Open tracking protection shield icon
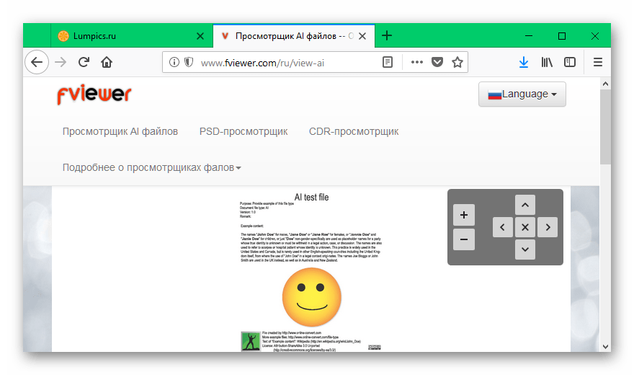 189,62
